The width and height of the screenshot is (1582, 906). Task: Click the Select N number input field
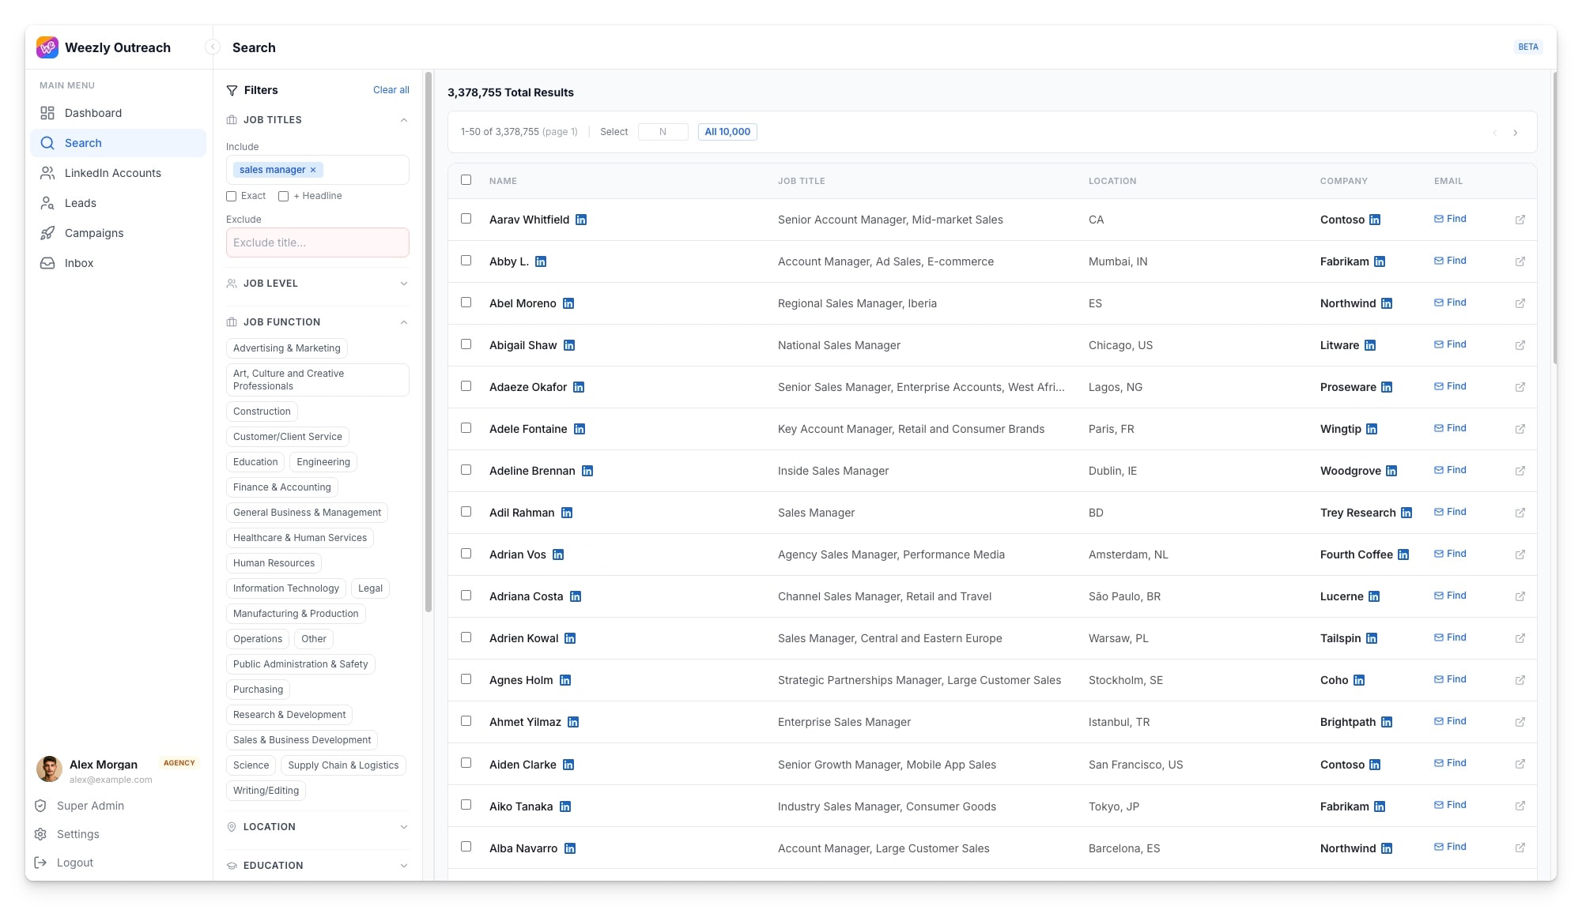point(663,132)
